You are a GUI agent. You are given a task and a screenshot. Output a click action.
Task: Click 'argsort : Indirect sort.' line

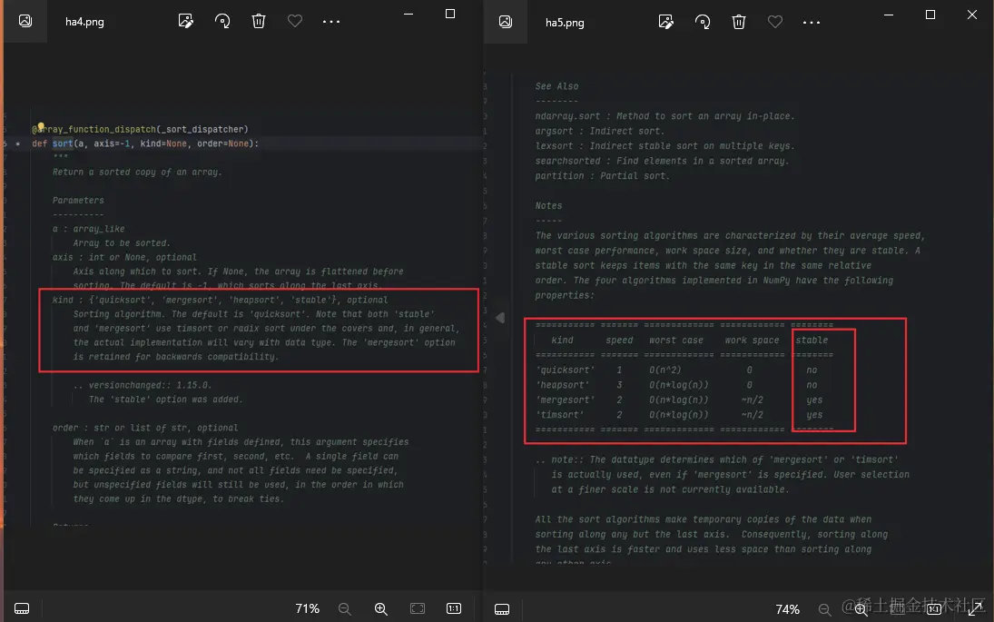tap(600, 132)
